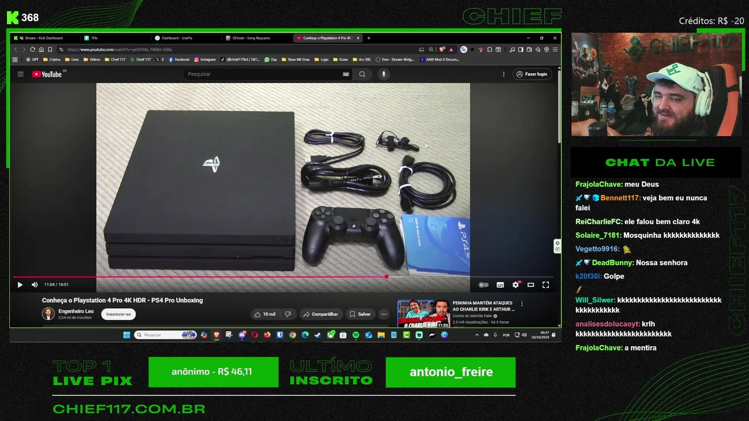This screenshot has width=749, height=421.
Task: Start voice search with the microphone
Action: pyautogui.click(x=384, y=74)
